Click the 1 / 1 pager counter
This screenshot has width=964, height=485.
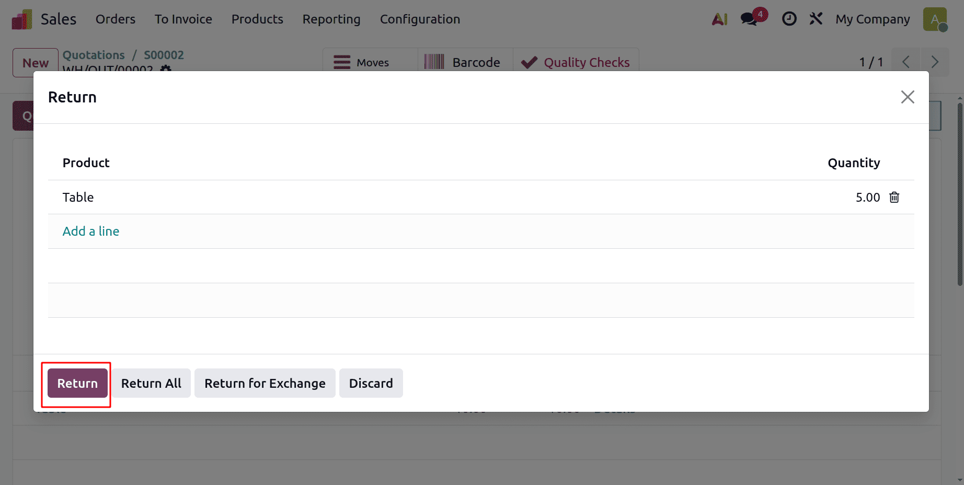click(871, 62)
